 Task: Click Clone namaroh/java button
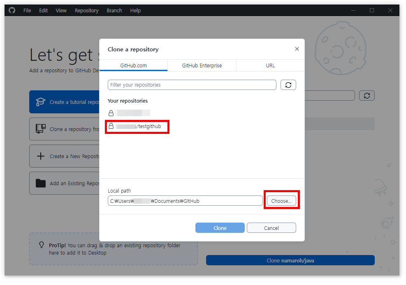290,260
